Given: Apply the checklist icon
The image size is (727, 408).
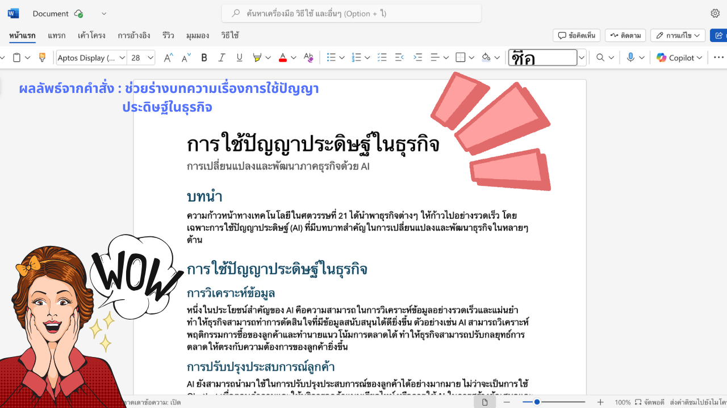Looking at the screenshot, I should click(x=382, y=57).
